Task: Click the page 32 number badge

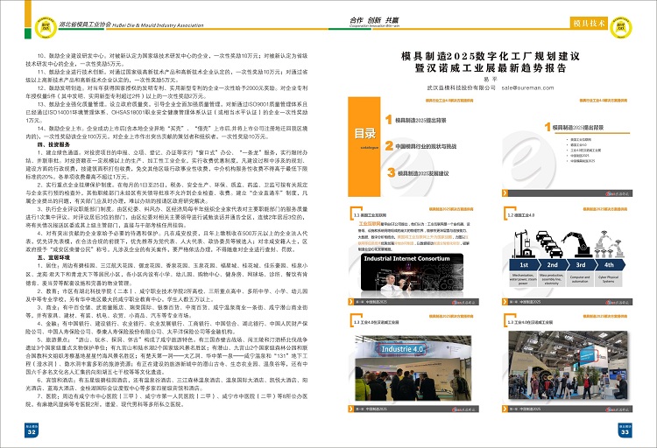Action: click(x=32, y=430)
